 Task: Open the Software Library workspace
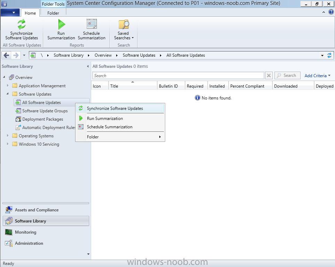[x=46, y=221]
